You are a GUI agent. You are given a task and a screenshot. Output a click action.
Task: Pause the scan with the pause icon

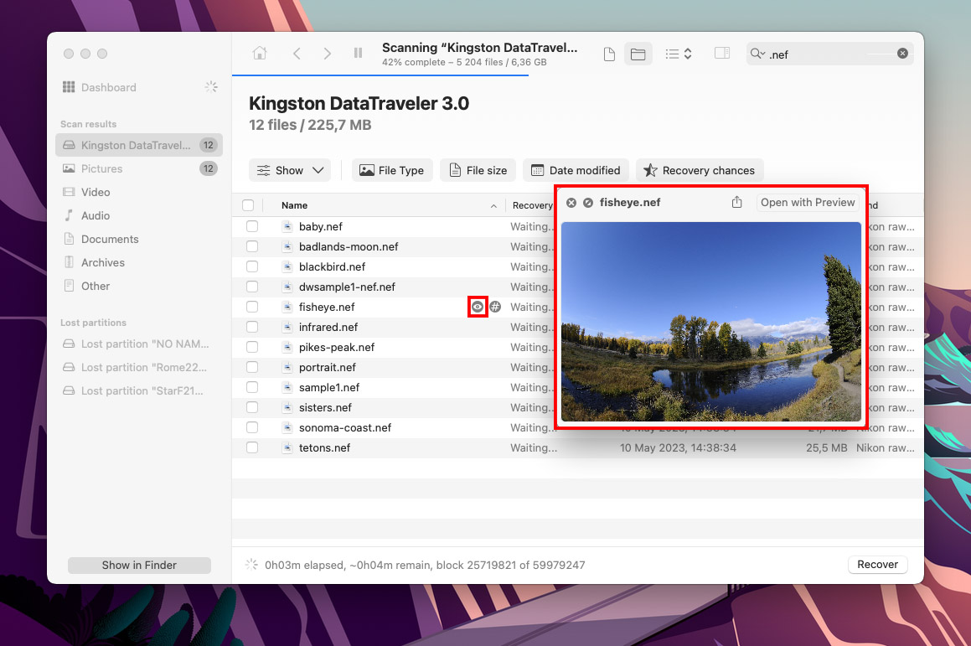click(x=359, y=54)
